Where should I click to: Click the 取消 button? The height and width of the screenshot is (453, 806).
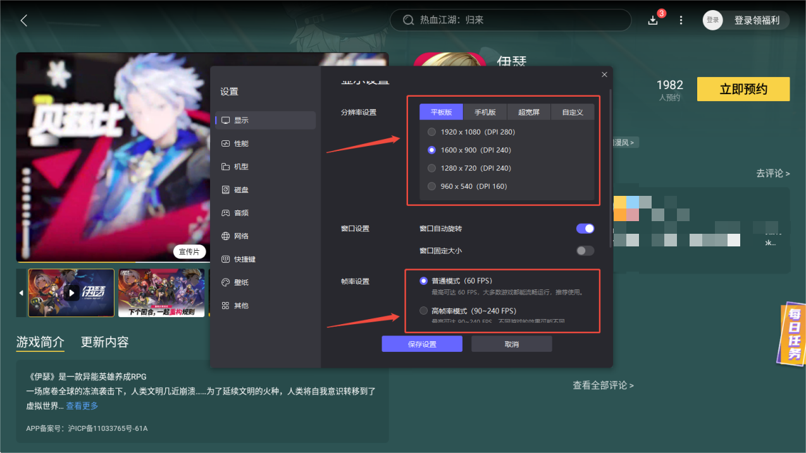click(512, 344)
